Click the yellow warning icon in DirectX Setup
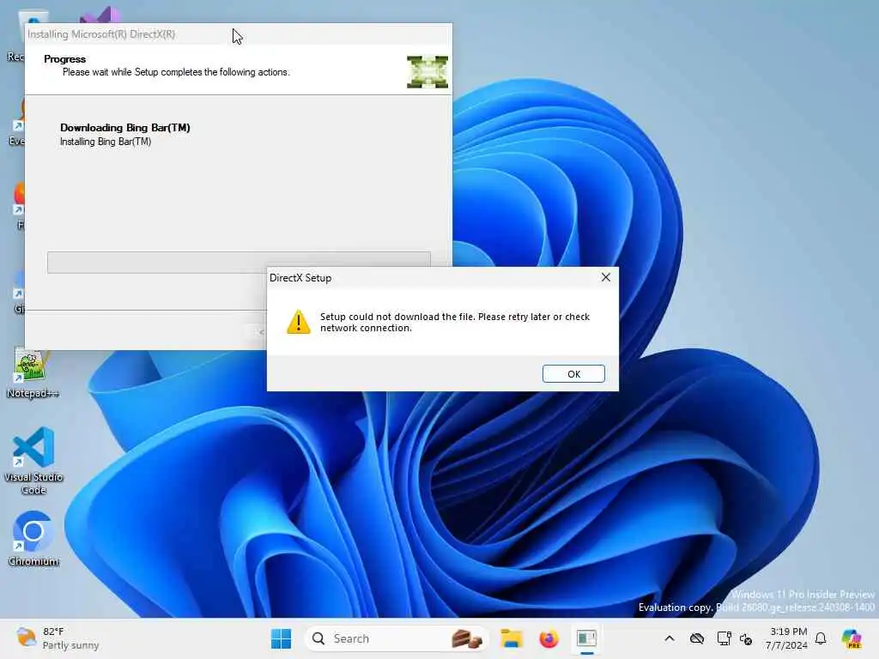Image resolution: width=879 pixels, height=659 pixels. [x=298, y=323]
